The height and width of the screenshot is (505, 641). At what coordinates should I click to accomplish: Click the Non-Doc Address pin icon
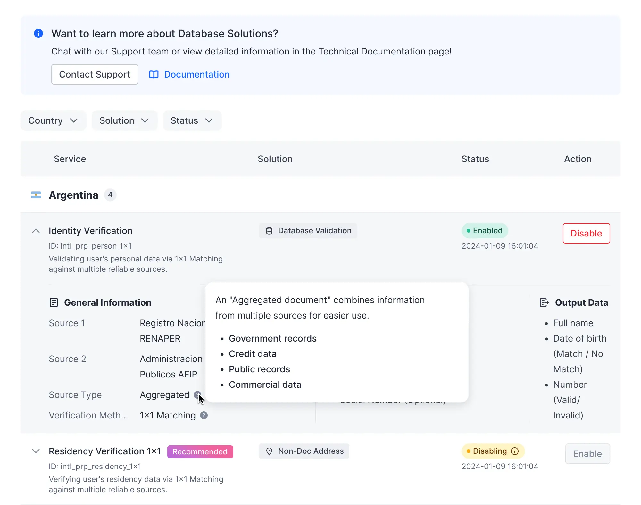click(x=269, y=451)
